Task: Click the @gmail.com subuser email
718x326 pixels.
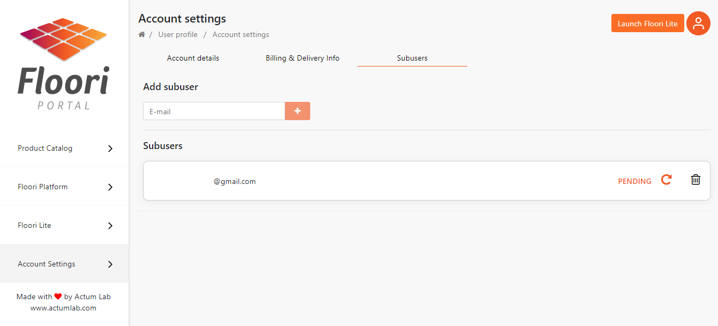Action: click(235, 181)
